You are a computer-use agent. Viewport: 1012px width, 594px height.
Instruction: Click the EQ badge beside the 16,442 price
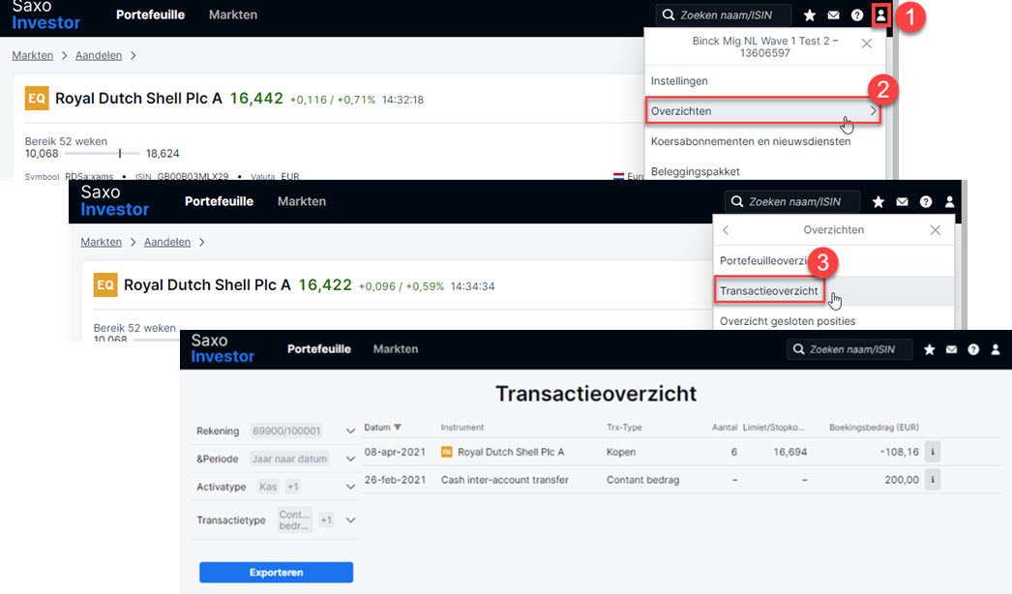[37, 98]
